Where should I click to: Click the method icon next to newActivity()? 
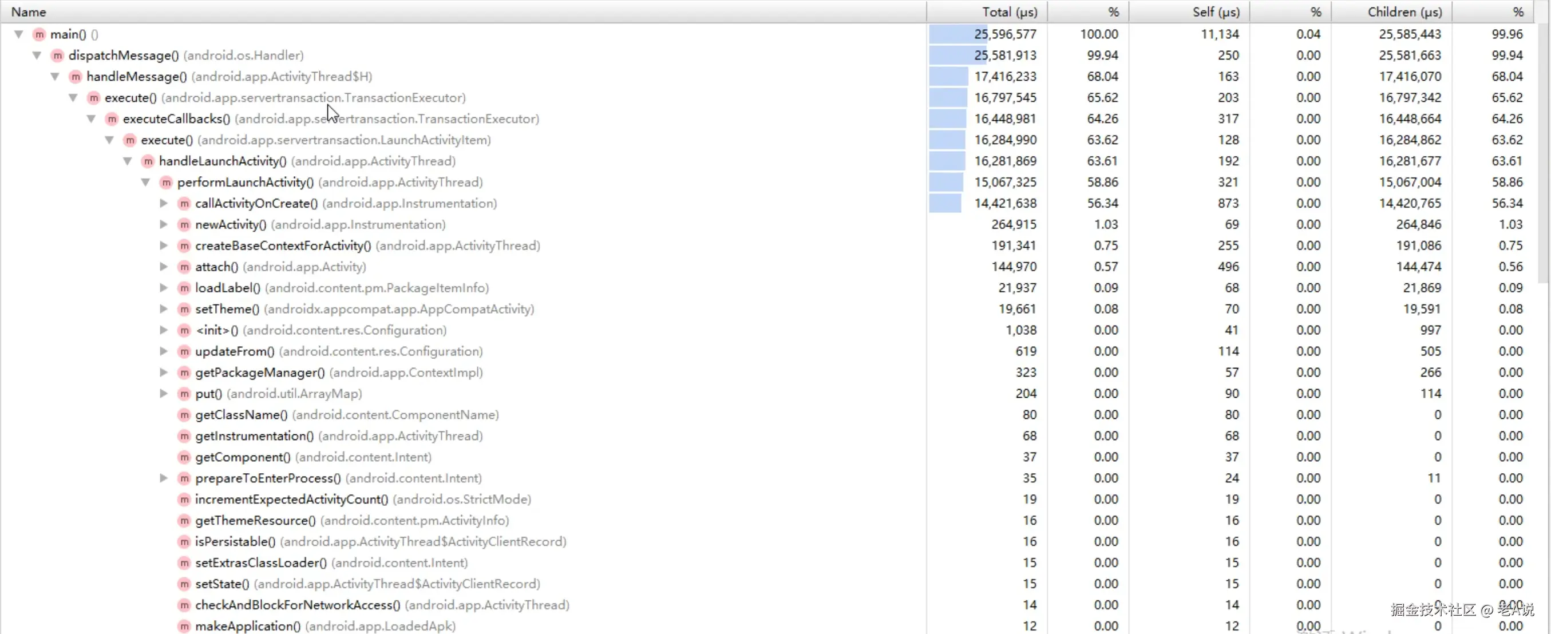184,224
